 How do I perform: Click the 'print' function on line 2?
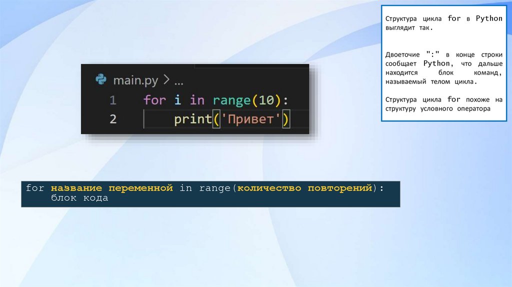193,119
